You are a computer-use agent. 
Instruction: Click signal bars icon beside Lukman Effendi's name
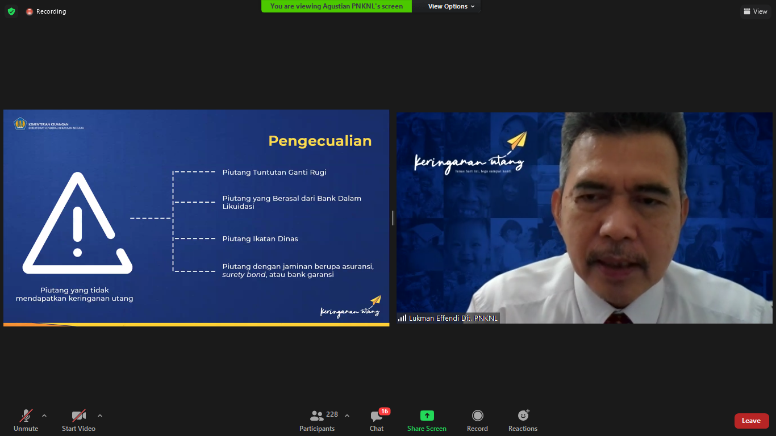[x=402, y=318]
